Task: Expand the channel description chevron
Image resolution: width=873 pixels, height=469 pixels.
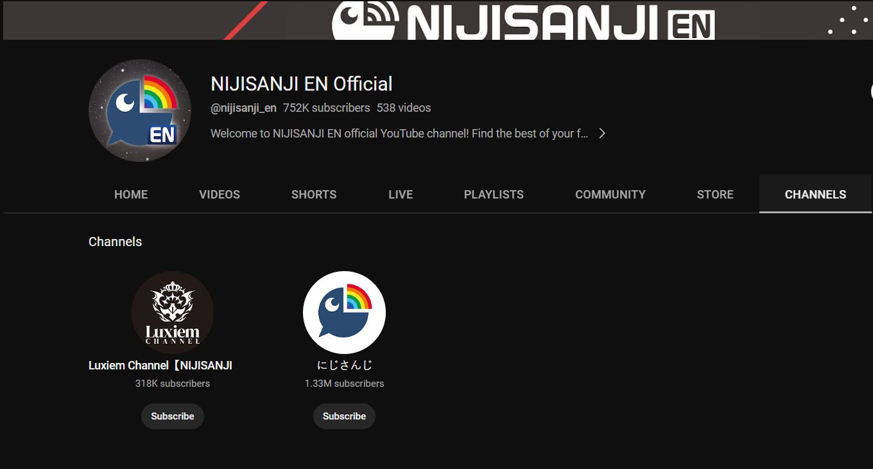Action: pyautogui.click(x=602, y=134)
